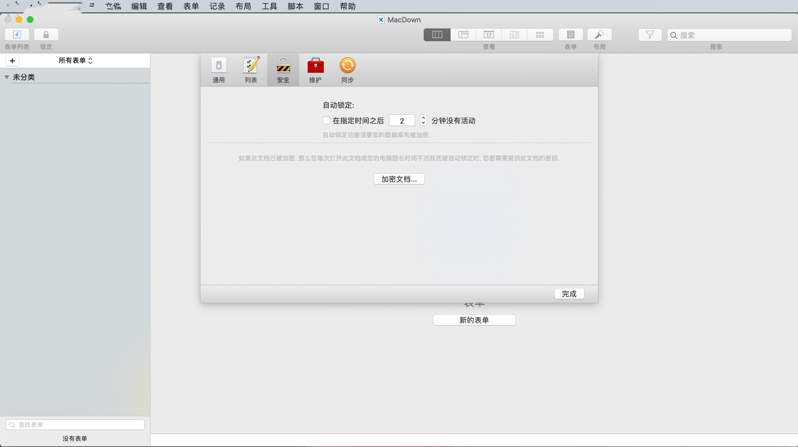Open the 通用 general preferences tab

[x=219, y=70]
